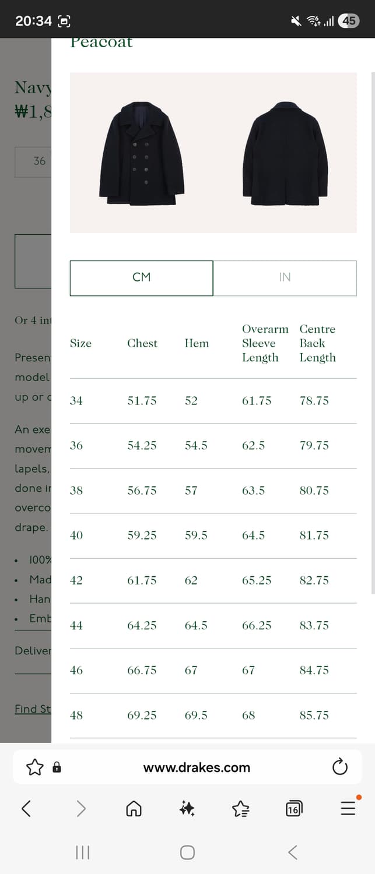This screenshot has height=874, width=375.
Task: Go back with the browser back arrow
Action: pos(26,808)
